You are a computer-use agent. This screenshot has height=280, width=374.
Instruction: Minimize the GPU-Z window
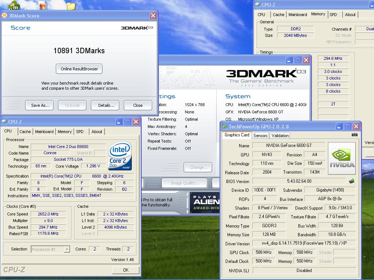click(339, 126)
